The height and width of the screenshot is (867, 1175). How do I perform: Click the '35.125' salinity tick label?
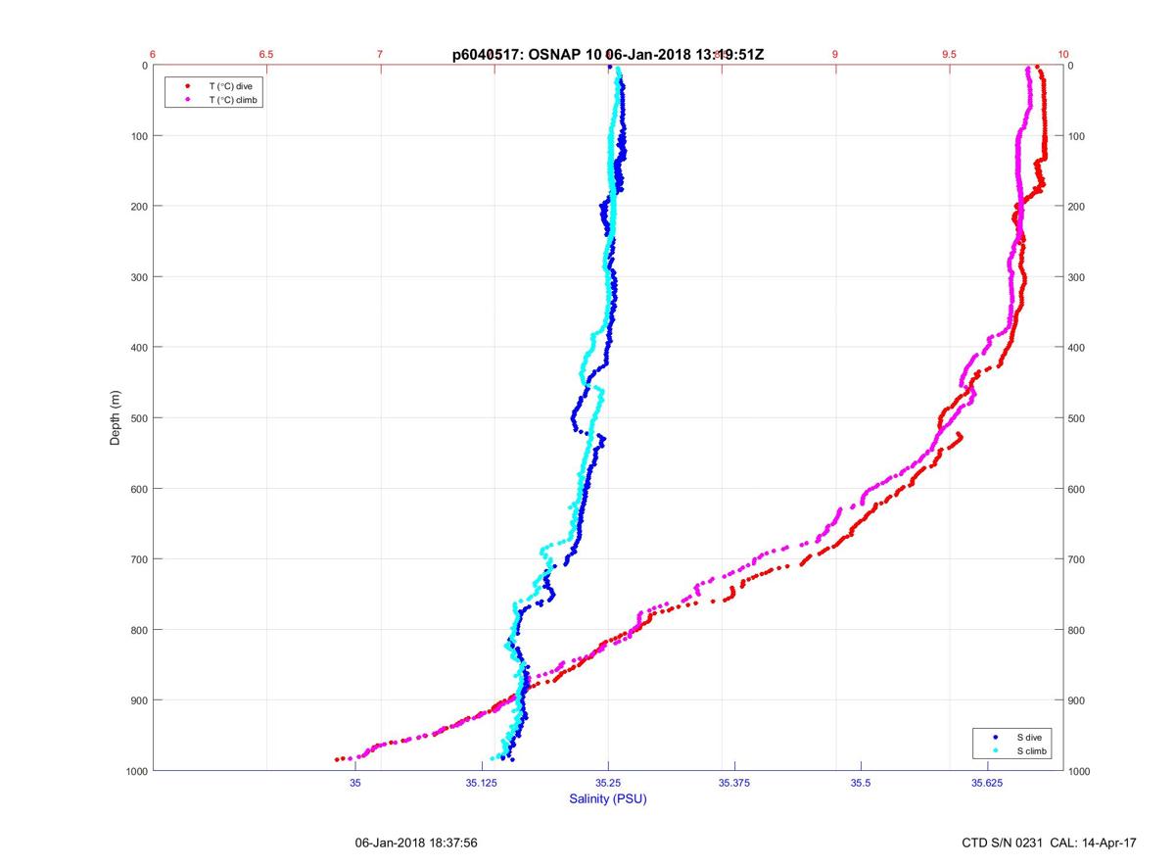[481, 783]
